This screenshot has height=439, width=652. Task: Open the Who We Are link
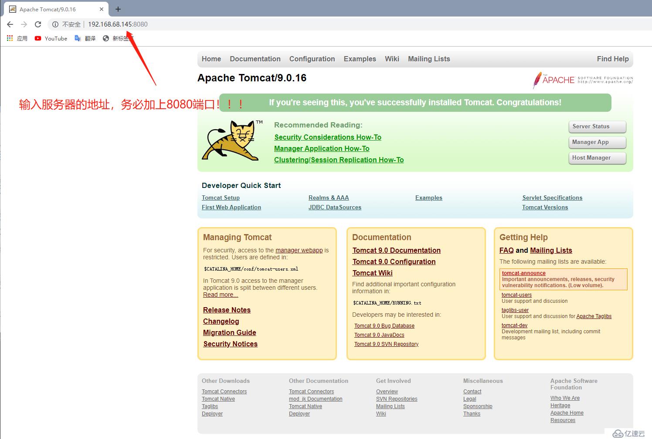point(565,398)
